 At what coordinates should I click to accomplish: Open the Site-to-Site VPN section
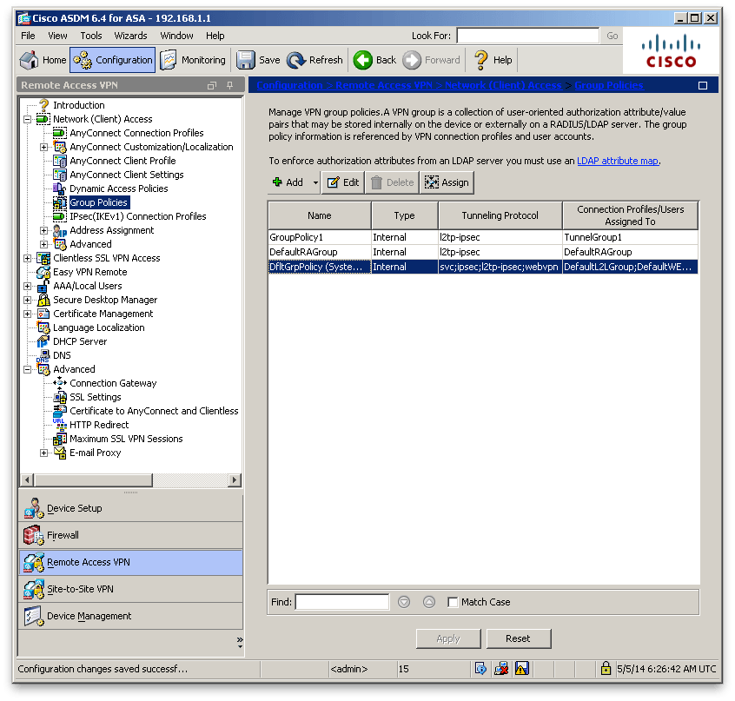tap(131, 589)
